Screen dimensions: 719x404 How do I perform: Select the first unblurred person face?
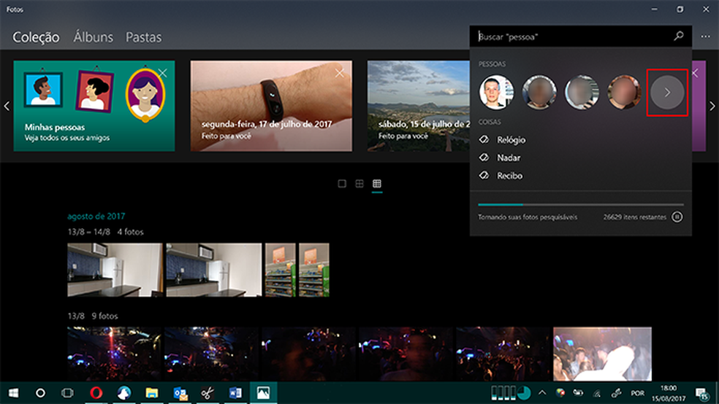point(496,93)
